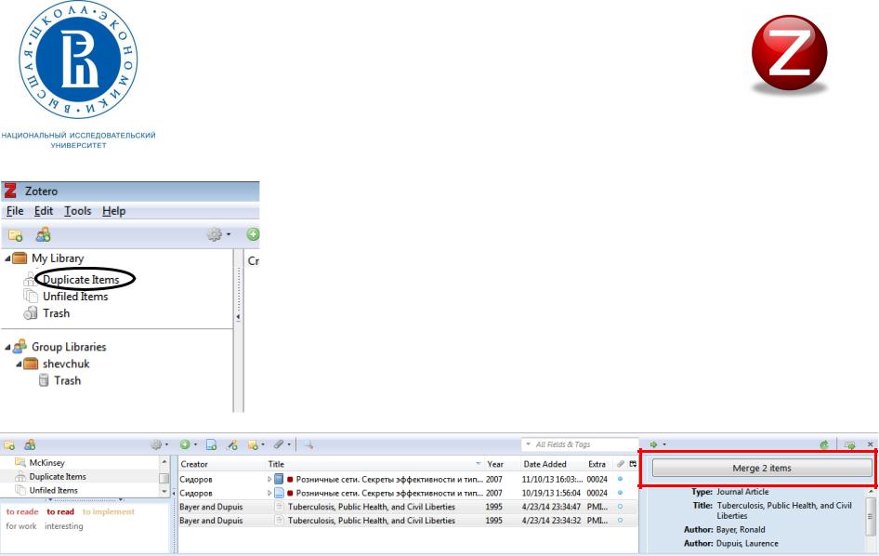
Task: Collapse the My Library tree node
Action: [x=7, y=258]
